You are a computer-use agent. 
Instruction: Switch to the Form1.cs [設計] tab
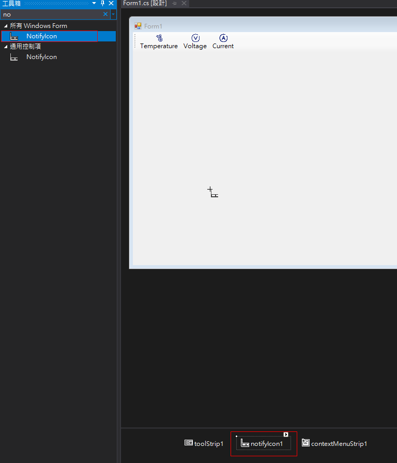click(x=145, y=3)
